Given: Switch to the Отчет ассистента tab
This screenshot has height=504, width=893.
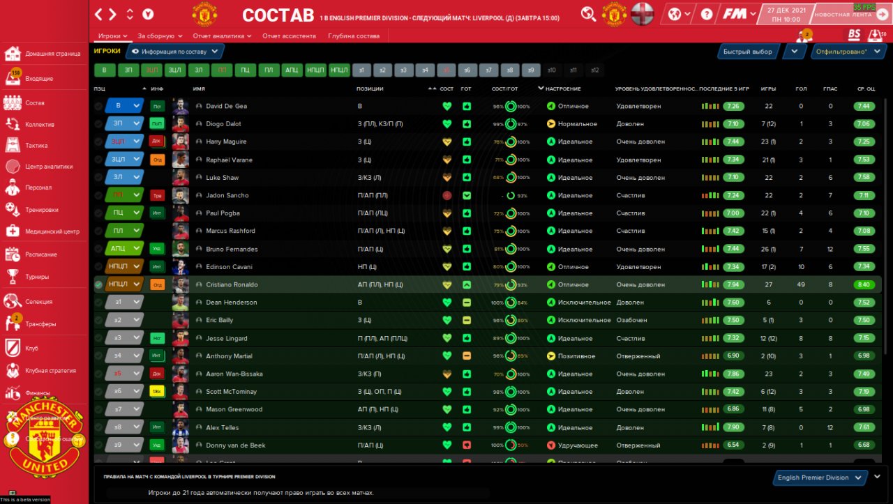Looking at the screenshot, I should pos(289,36).
